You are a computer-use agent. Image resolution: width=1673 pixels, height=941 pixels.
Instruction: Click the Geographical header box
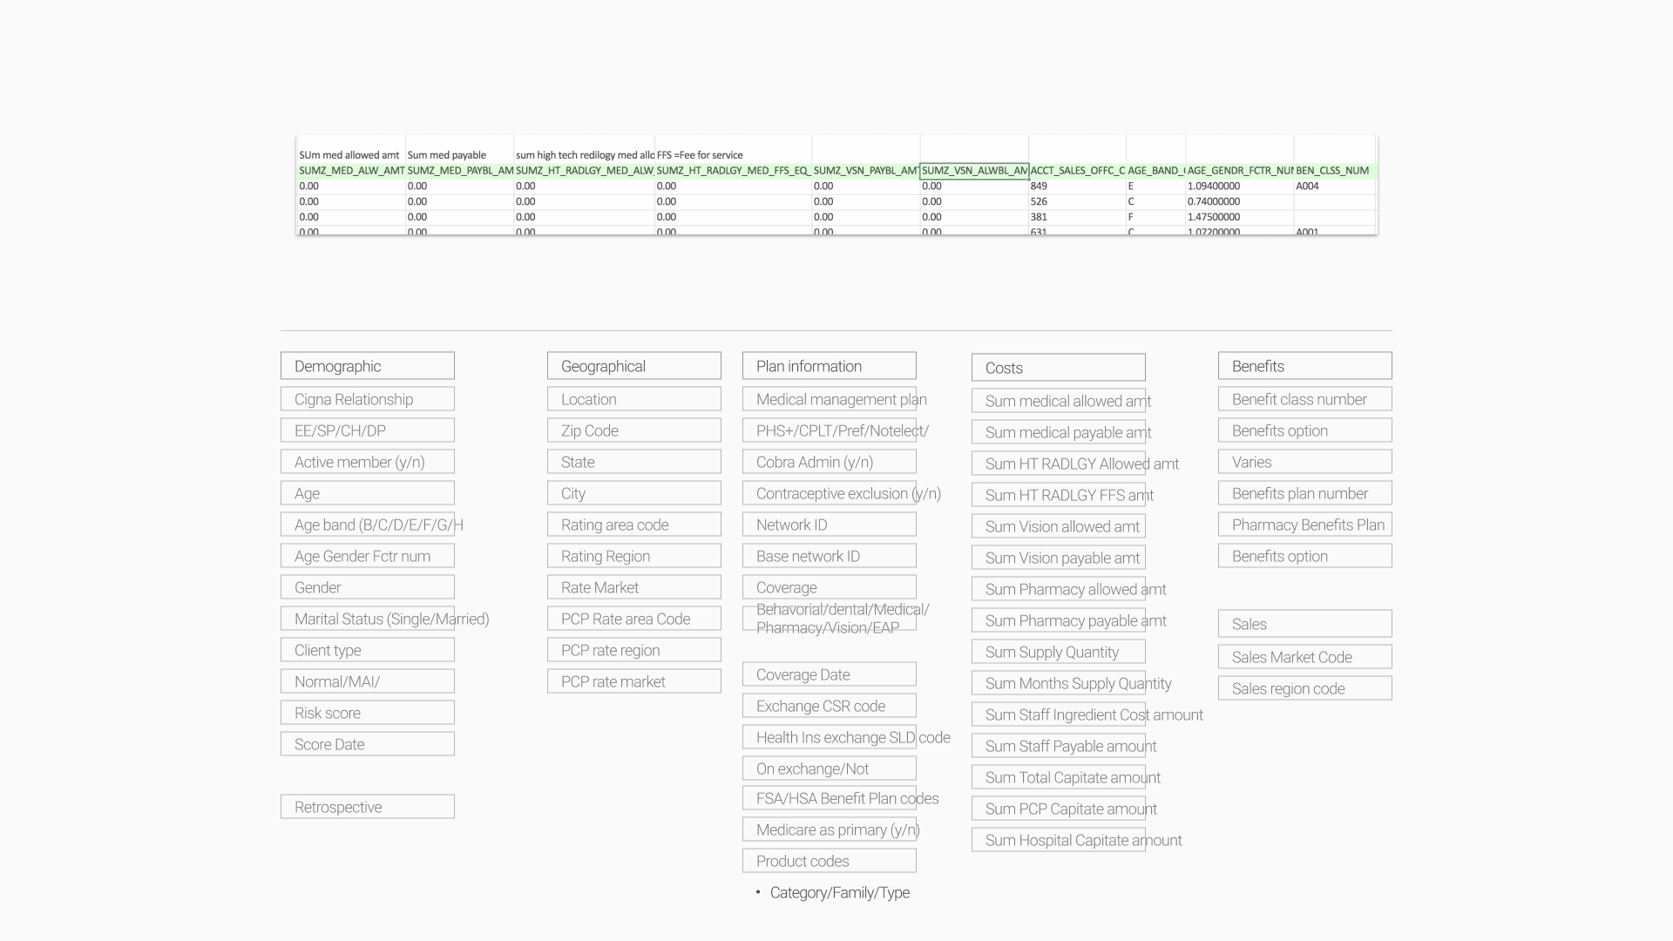[x=634, y=366]
